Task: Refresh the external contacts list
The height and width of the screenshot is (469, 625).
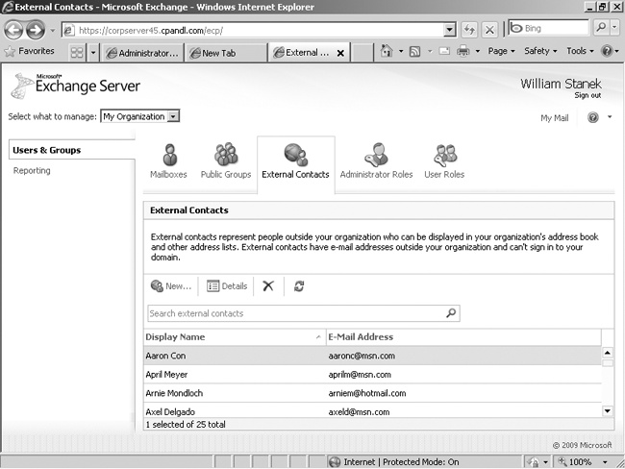Action: (299, 285)
